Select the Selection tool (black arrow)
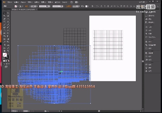This screenshot has width=162, height=113. [x=5, y=13]
